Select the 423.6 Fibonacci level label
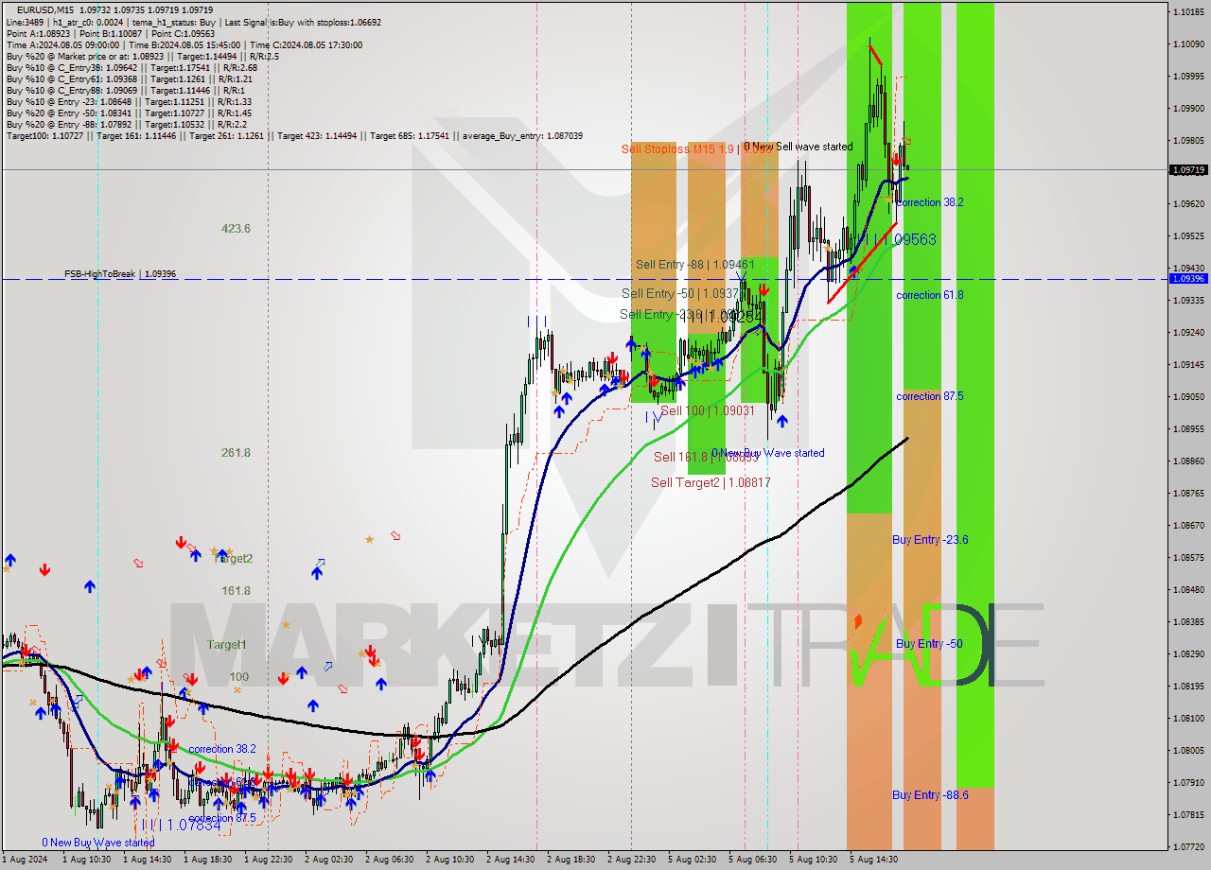This screenshot has height=870, width=1211. coord(236,229)
